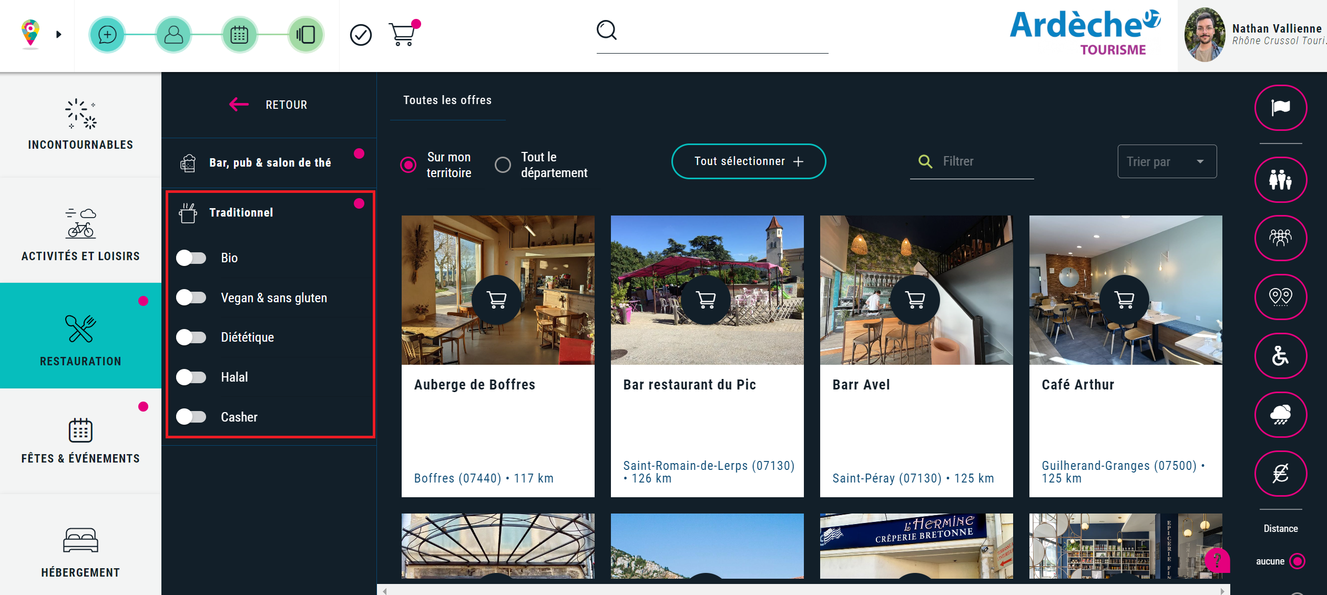Enable the Vegan & sans gluten toggle
Image resolution: width=1327 pixels, height=595 pixels.
191,297
